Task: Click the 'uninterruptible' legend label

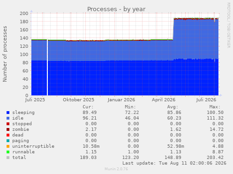Action: [x=33, y=146]
